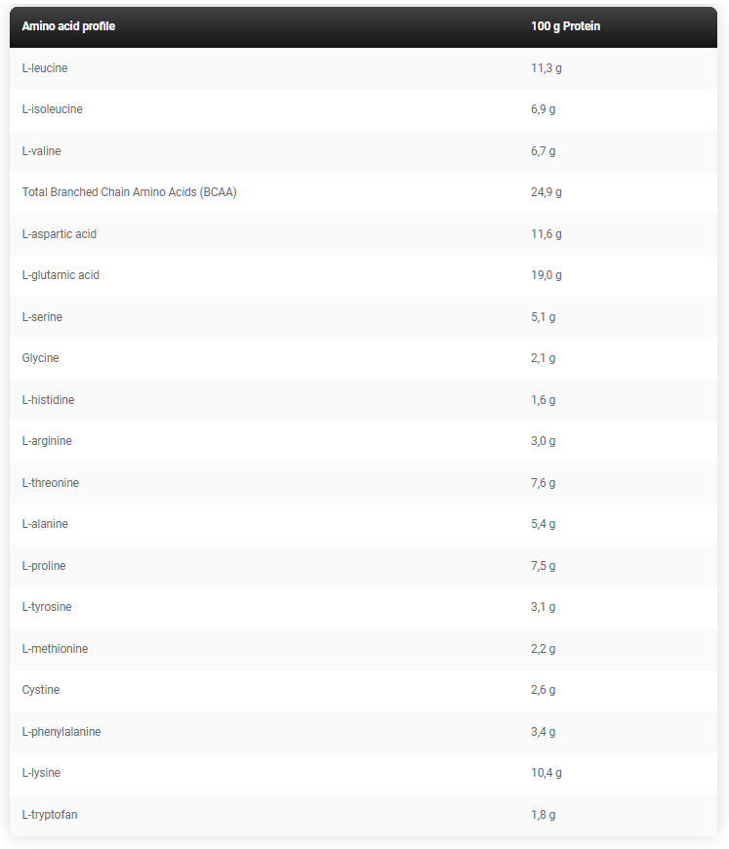Select the L-methionine row label
Image resolution: width=729 pixels, height=849 pixels.
tap(55, 649)
